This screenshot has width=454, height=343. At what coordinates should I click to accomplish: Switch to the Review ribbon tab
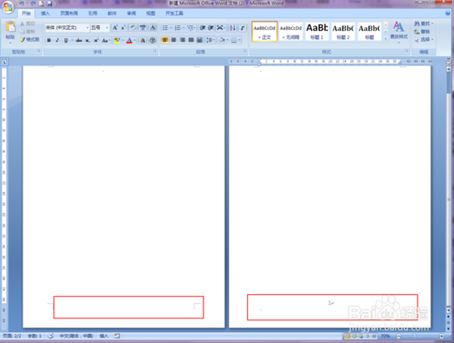132,14
